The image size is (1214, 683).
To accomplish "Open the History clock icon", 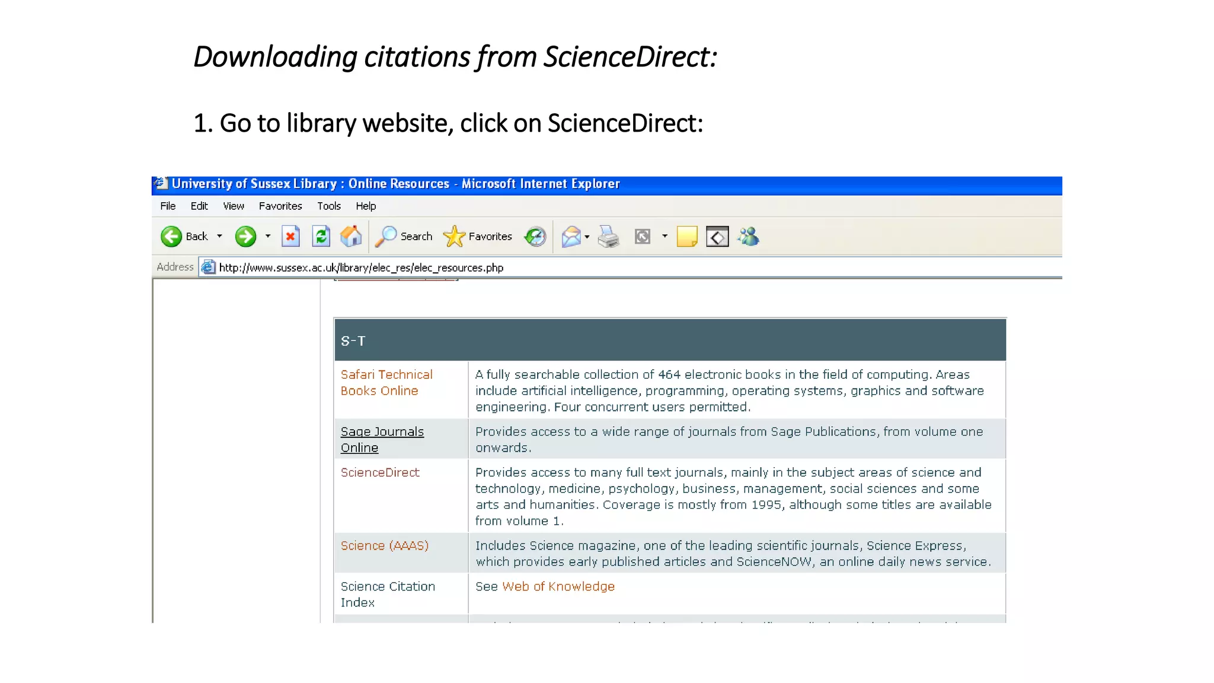I will pyautogui.click(x=535, y=237).
